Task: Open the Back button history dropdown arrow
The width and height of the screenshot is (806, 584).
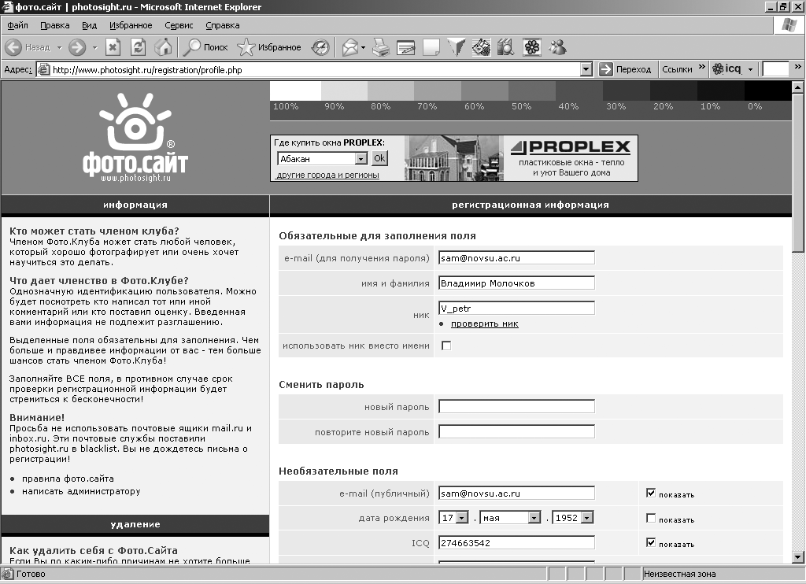Action: pyautogui.click(x=59, y=48)
